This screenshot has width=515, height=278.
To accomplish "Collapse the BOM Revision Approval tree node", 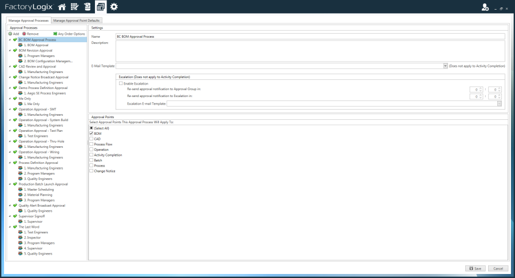I will click(x=10, y=50).
